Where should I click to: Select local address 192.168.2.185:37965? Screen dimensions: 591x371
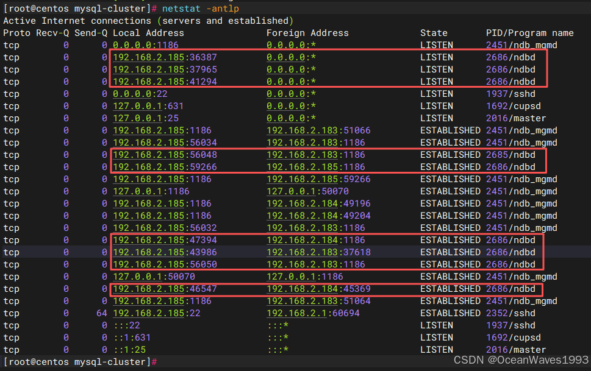click(165, 69)
